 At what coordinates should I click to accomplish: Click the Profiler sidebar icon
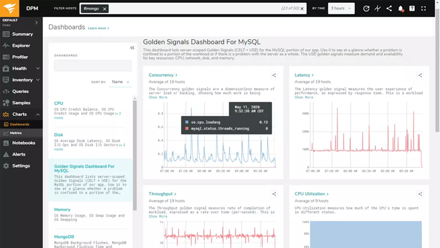coord(6,57)
